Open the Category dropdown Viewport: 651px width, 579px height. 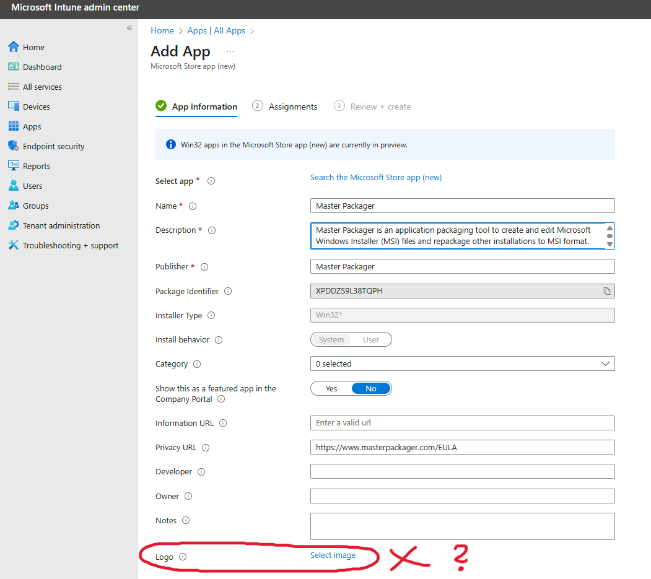(x=462, y=364)
